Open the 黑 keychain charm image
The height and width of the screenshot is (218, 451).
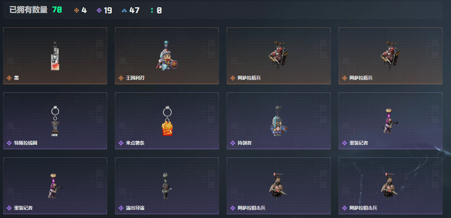pos(55,56)
